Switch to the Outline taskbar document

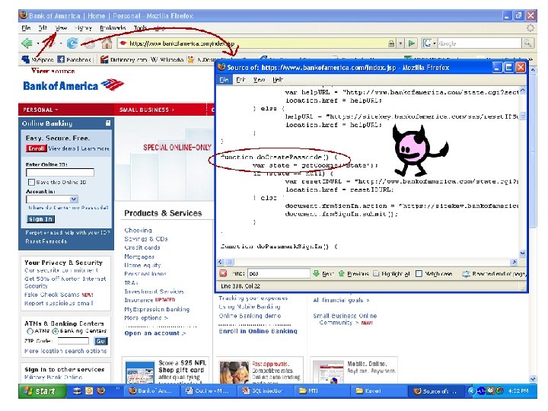208,391
